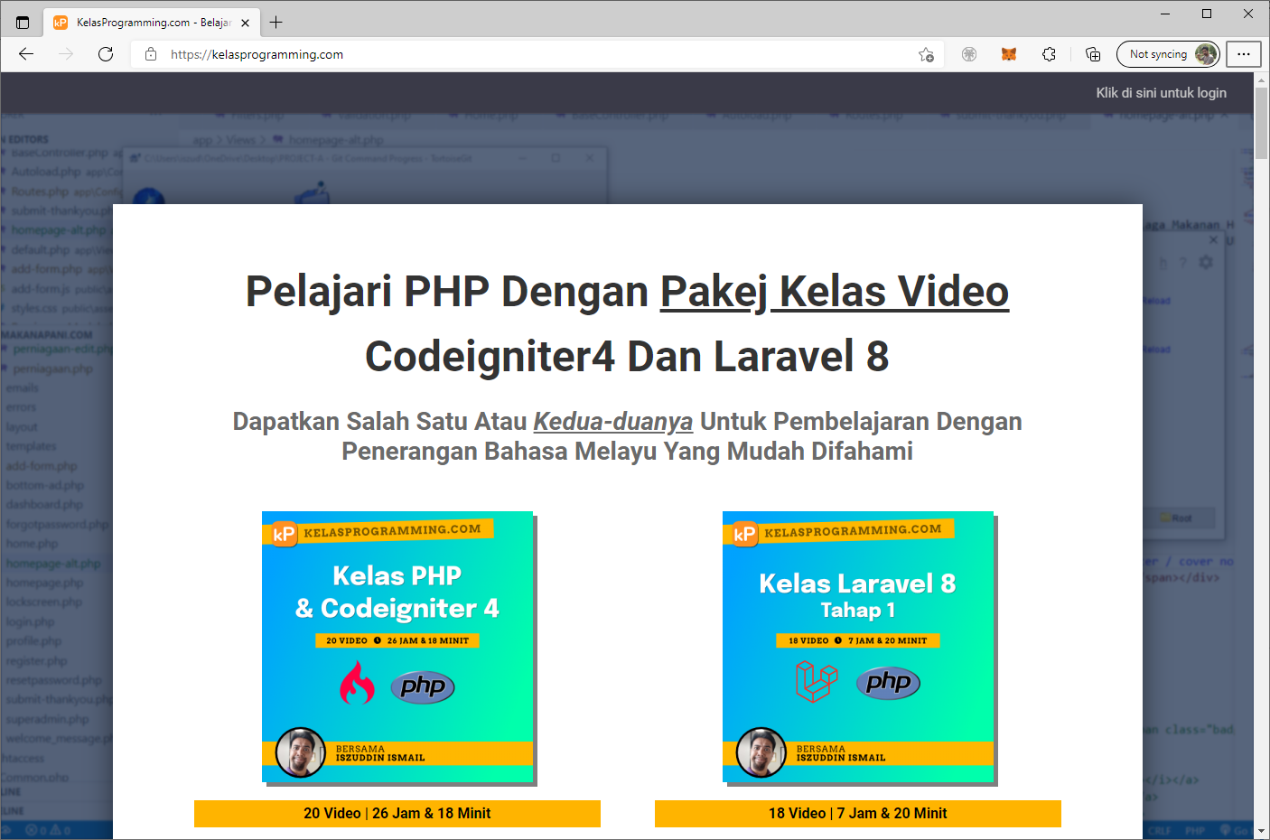
Task: Click the page vertical scrollbar thumb
Action: (1261, 125)
